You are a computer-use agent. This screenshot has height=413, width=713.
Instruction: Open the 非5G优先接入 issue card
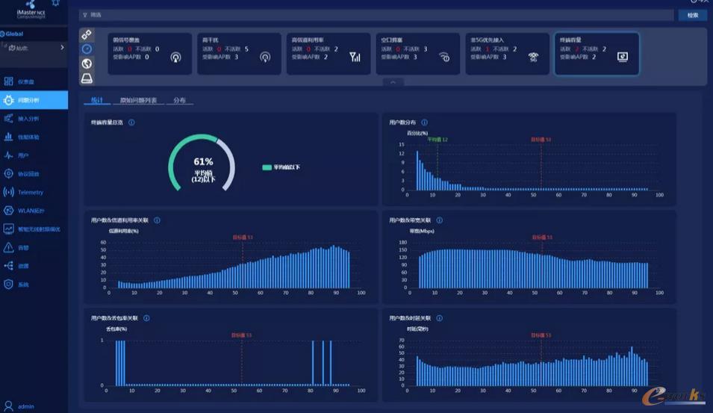(x=508, y=53)
